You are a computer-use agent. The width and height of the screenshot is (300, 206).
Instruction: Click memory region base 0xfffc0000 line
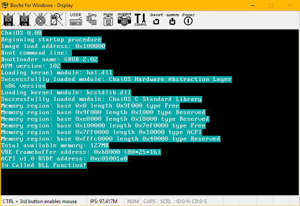coord(111,139)
